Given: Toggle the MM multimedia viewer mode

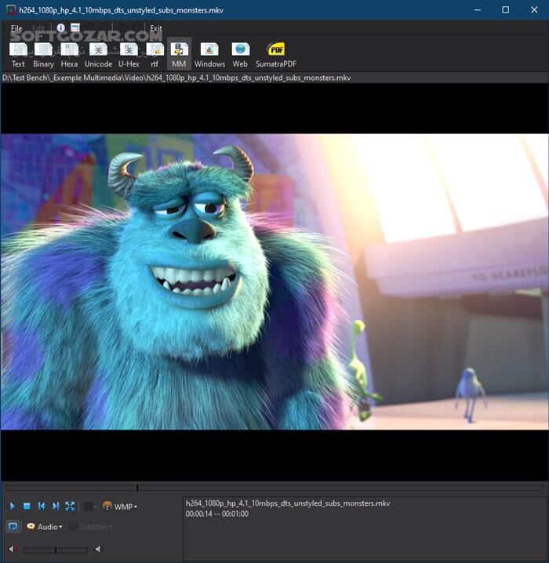Looking at the screenshot, I should click(x=179, y=54).
